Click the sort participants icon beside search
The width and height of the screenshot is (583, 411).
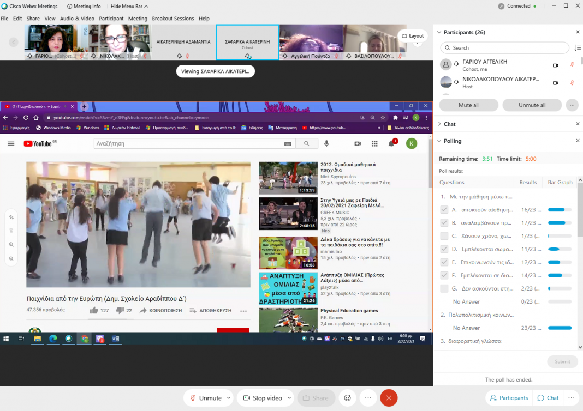click(578, 48)
